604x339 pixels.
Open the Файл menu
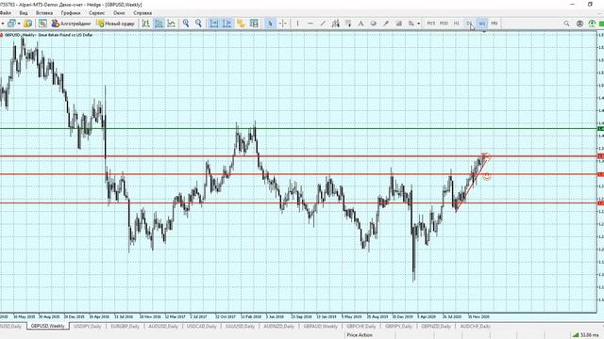(x=6, y=12)
